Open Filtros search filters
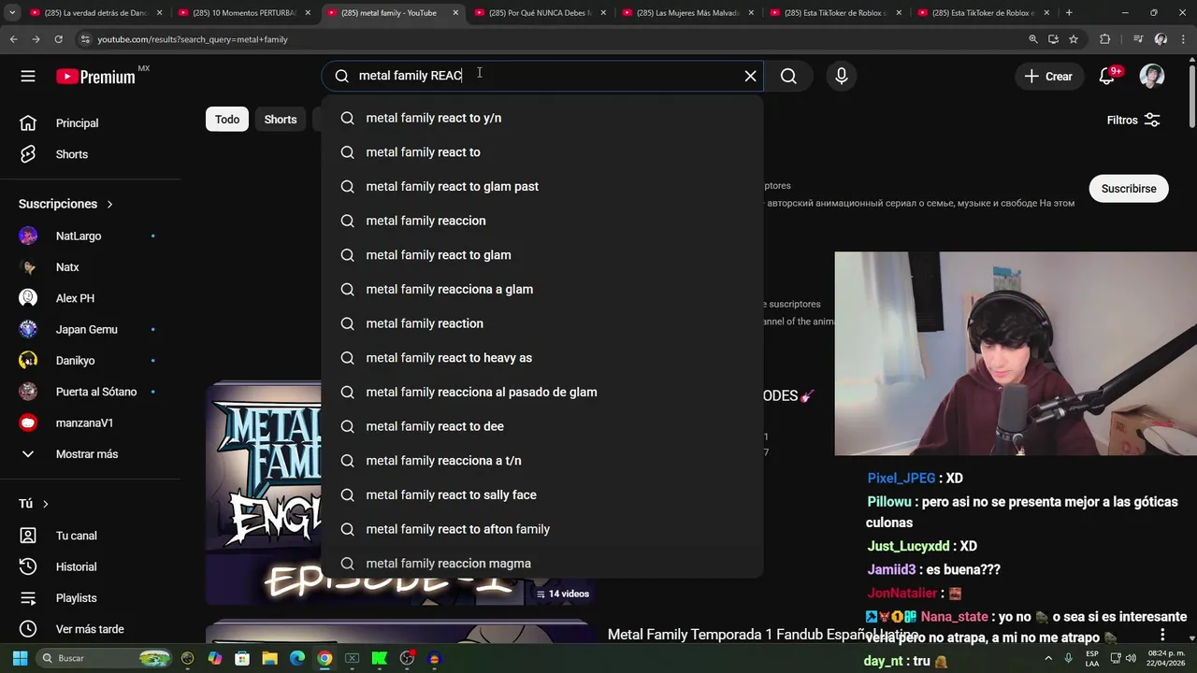The height and width of the screenshot is (673, 1197). (1133, 120)
